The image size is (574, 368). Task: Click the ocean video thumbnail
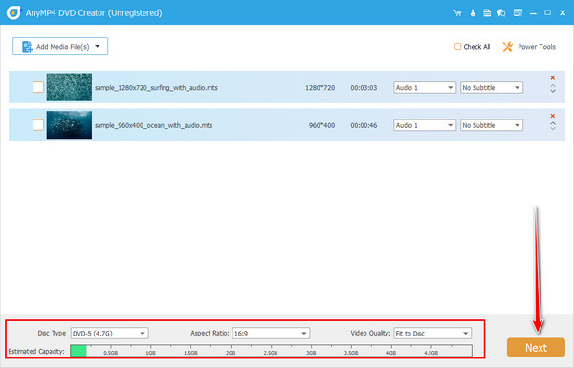[69, 125]
